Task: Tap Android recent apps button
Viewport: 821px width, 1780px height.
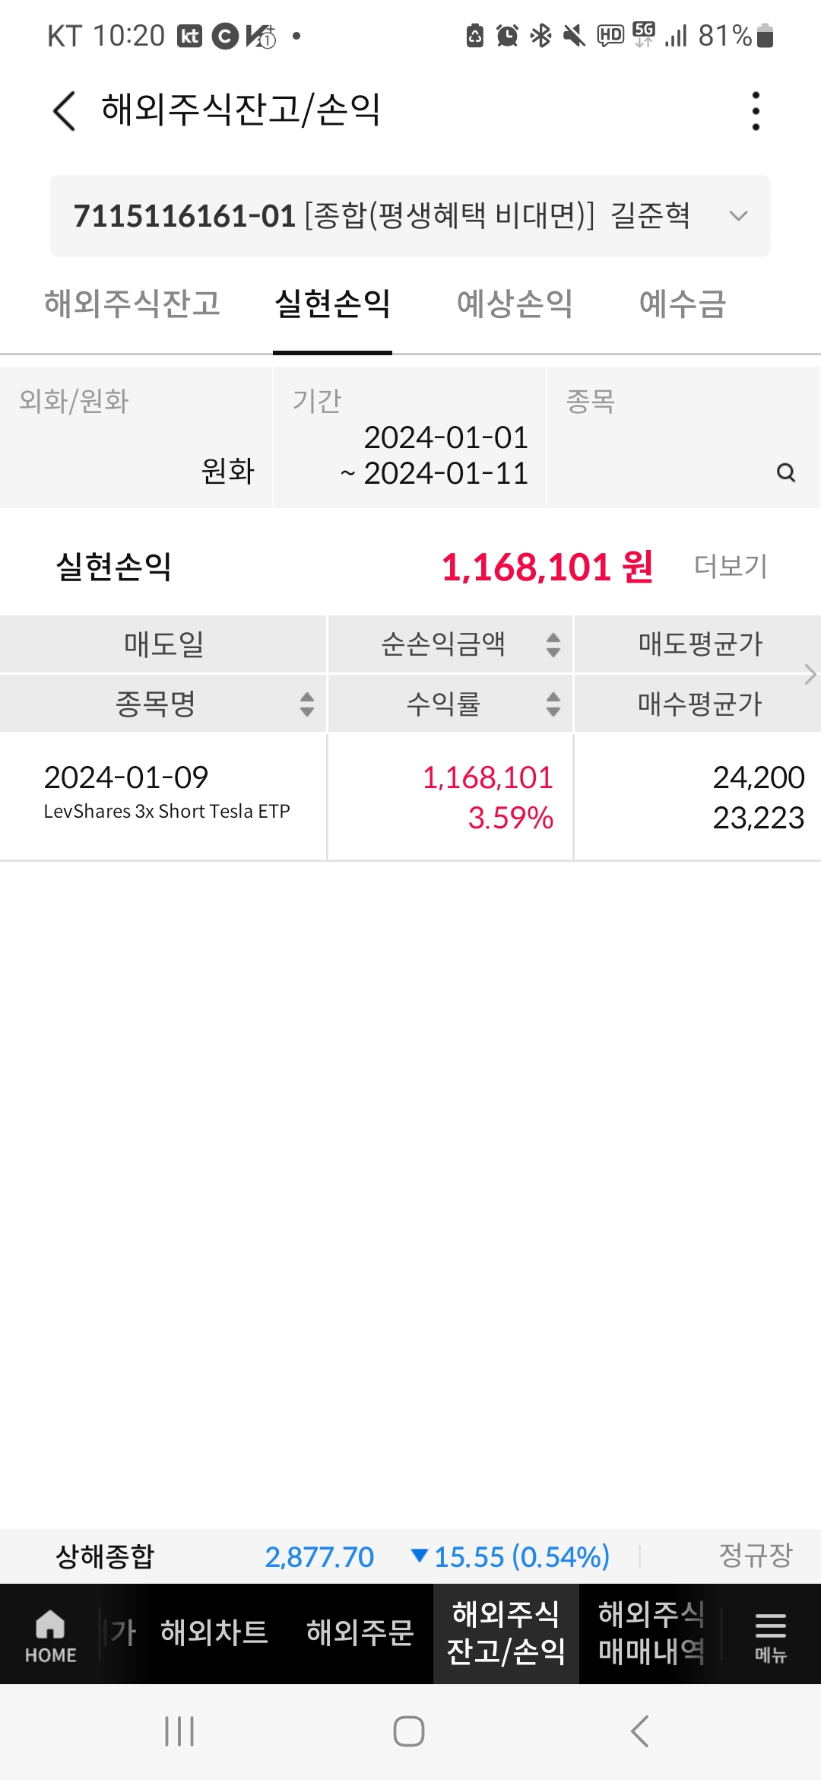Action: pyautogui.click(x=180, y=1731)
